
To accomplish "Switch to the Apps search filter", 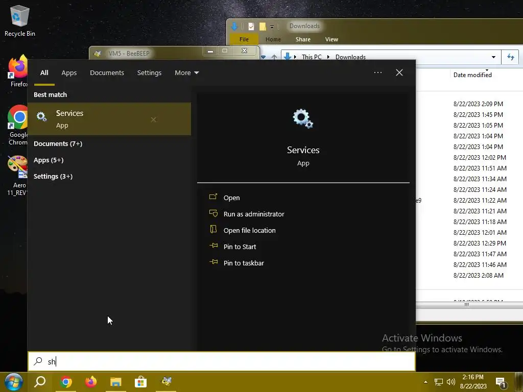I will (69, 72).
